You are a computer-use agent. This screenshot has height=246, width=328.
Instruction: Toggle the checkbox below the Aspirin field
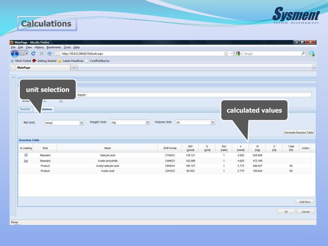click(x=61, y=101)
